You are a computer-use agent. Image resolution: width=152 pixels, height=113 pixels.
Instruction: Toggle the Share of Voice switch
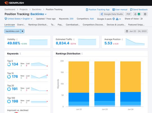pyautogui.click(x=141, y=19)
